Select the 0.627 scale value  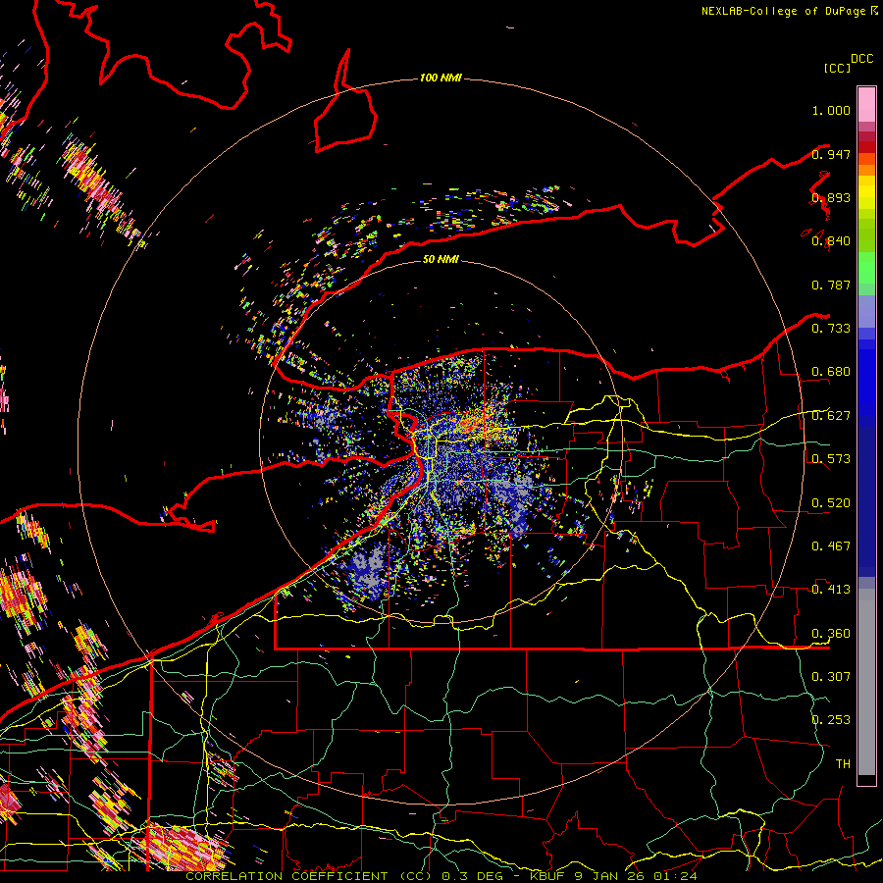pos(831,416)
